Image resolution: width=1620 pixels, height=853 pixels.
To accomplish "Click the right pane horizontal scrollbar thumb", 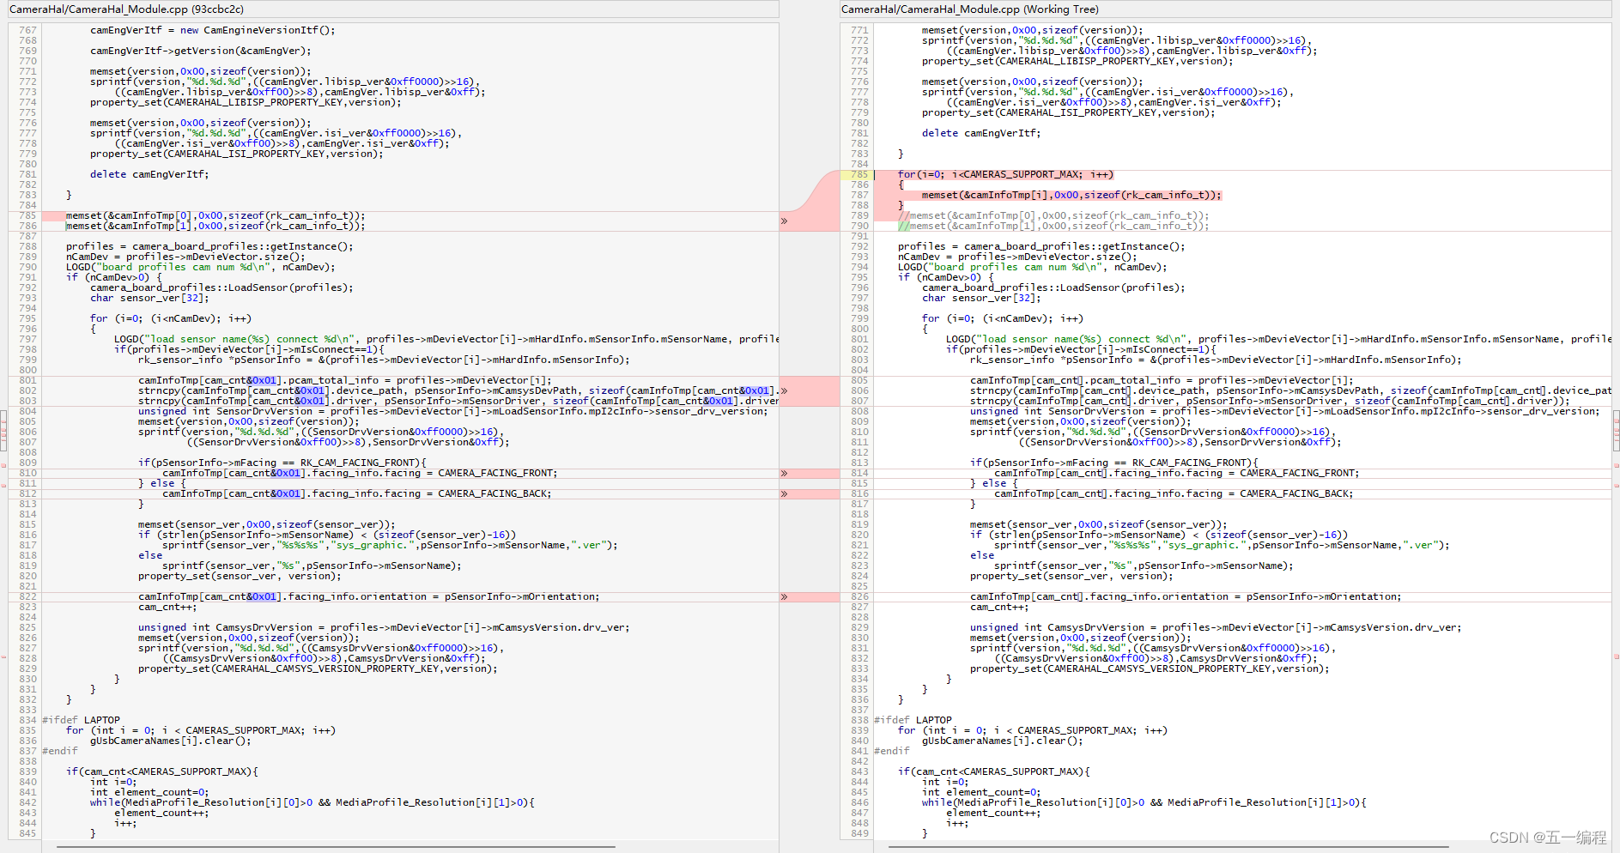I will (1168, 847).
